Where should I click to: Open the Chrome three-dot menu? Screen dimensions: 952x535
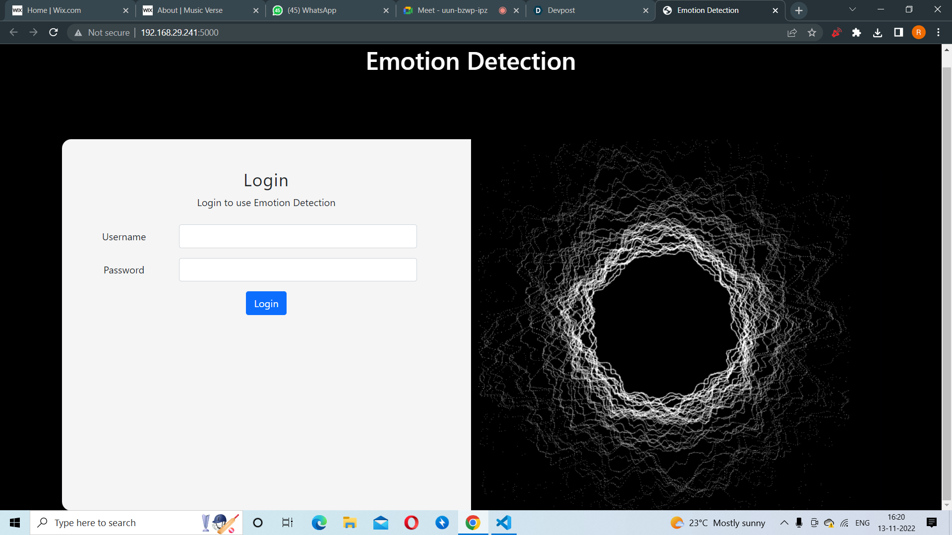click(938, 33)
